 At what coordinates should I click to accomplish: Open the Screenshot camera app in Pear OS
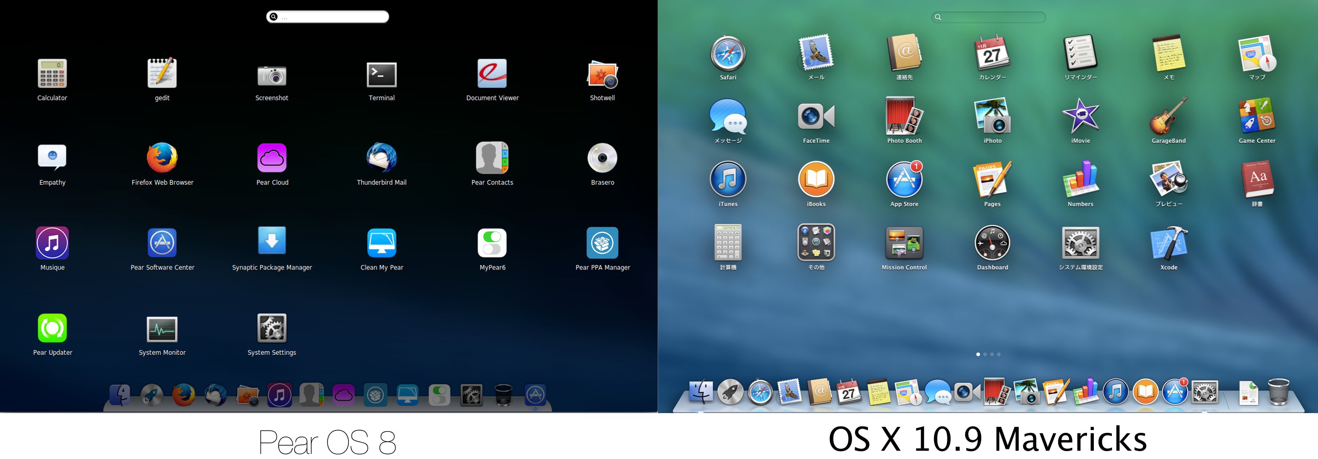pos(272,76)
